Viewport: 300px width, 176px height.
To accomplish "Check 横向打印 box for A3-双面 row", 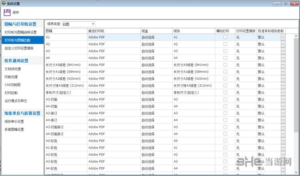I will tap(225, 99).
